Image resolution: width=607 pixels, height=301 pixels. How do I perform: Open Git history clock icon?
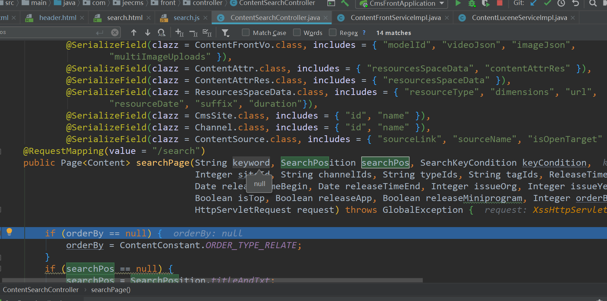pyautogui.click(x=561, y=3)
